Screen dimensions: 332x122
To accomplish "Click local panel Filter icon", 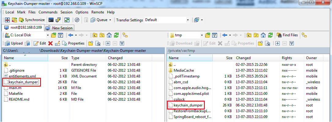I will click(x=60, y=35).
